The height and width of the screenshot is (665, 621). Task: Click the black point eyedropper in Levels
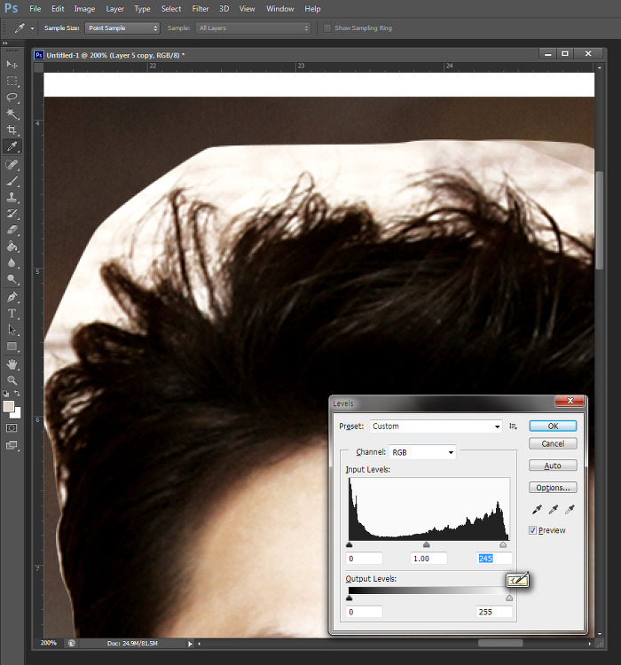[x=538, y=510]
